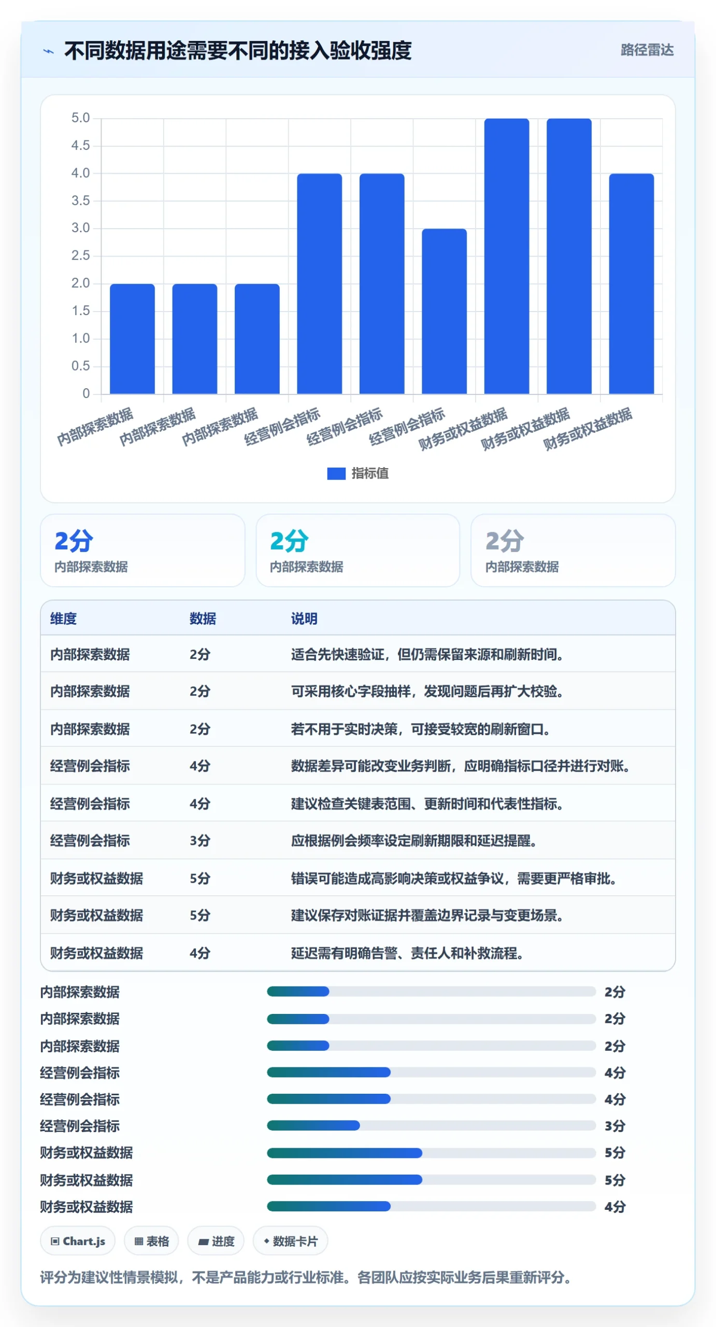Click the 指标值 legend label
This screenshot has height=1327, width=716.
tap(370, 473)
